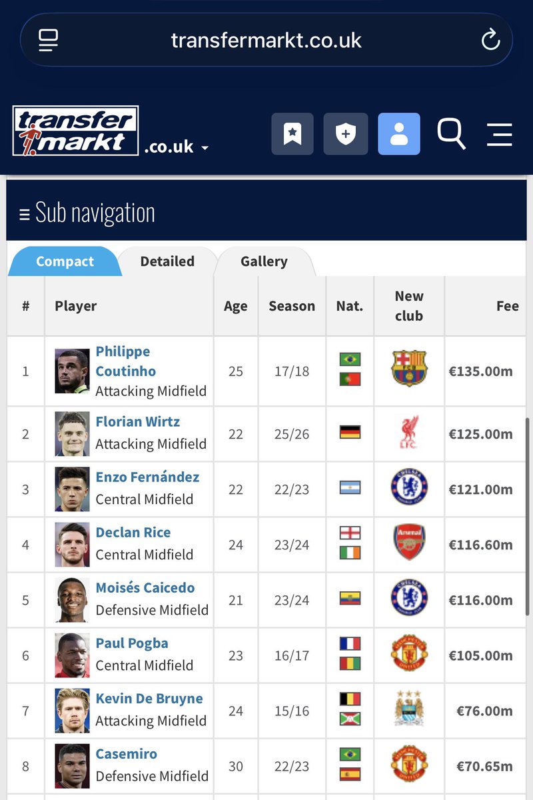Click Arsenal crest in Declan Rice row
Image resolution: width=533 pixels, height=800 pixels.
click(x=409, y=542)
